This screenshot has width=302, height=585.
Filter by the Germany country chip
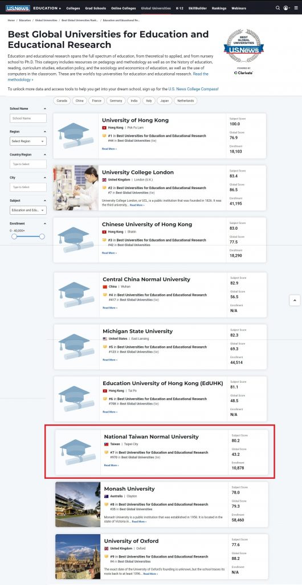click(116, 101)
